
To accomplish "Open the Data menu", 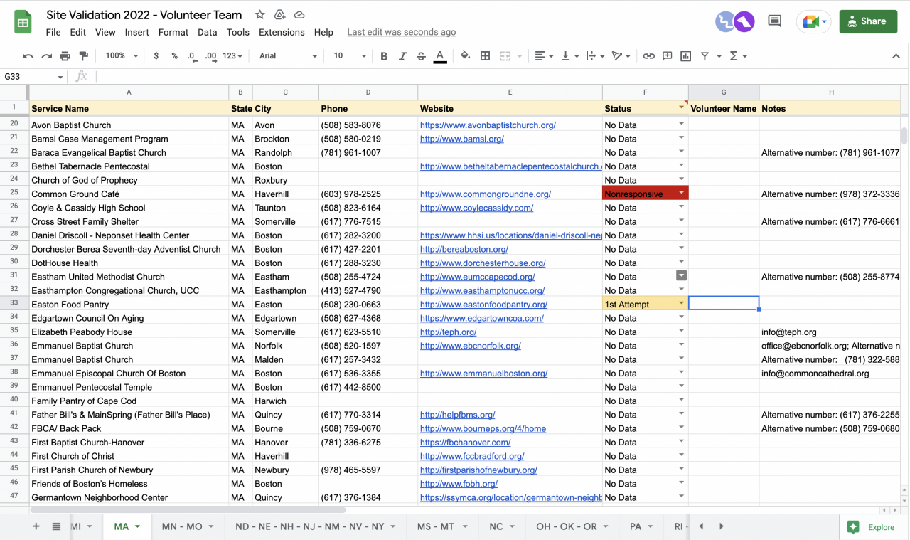I will click(x=208, y=32).
